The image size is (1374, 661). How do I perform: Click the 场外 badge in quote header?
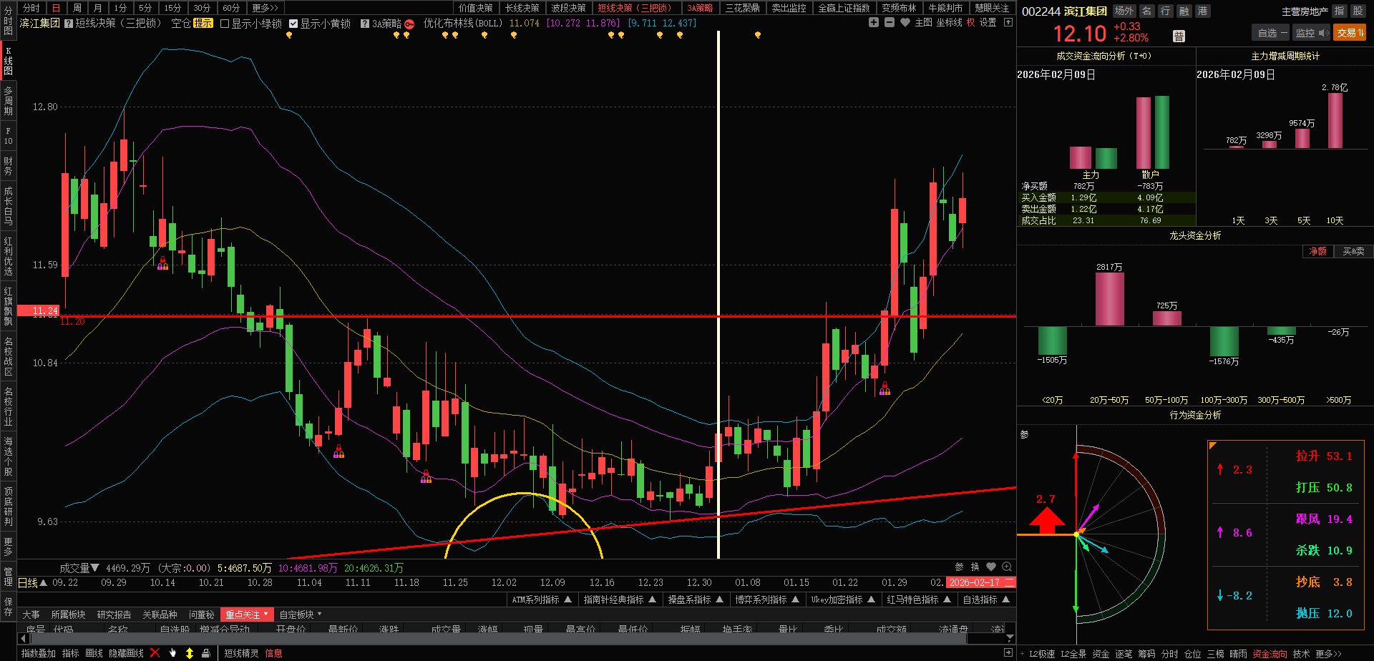point(1124,11)
